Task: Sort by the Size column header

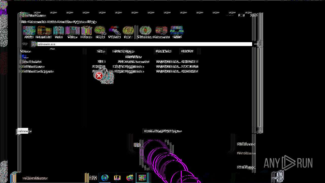Action: click(x=101, y=51)
